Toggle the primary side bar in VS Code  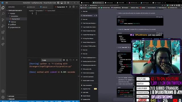coord(59,3)
